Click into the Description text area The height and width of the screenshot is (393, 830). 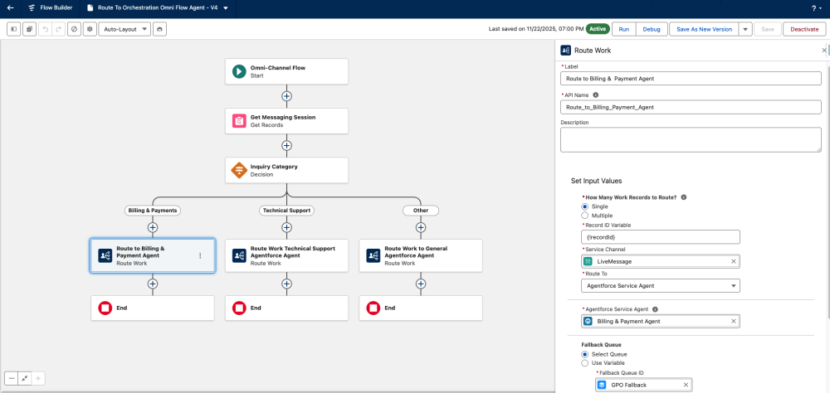click(x=691, y=140)
